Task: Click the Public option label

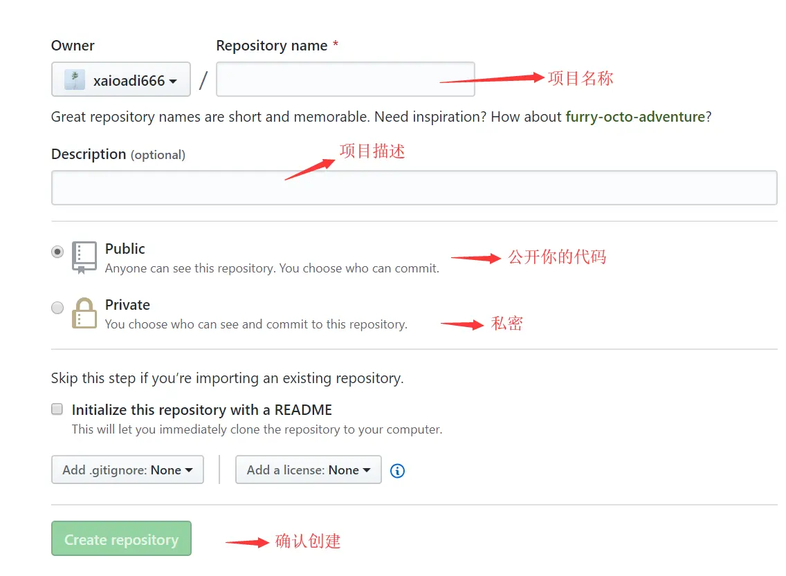Action: pyautogui.click(x=125, y=249)
